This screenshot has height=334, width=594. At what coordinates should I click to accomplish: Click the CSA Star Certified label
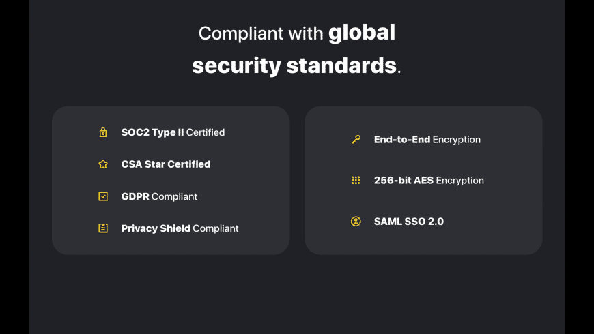[x=166, y=164]
